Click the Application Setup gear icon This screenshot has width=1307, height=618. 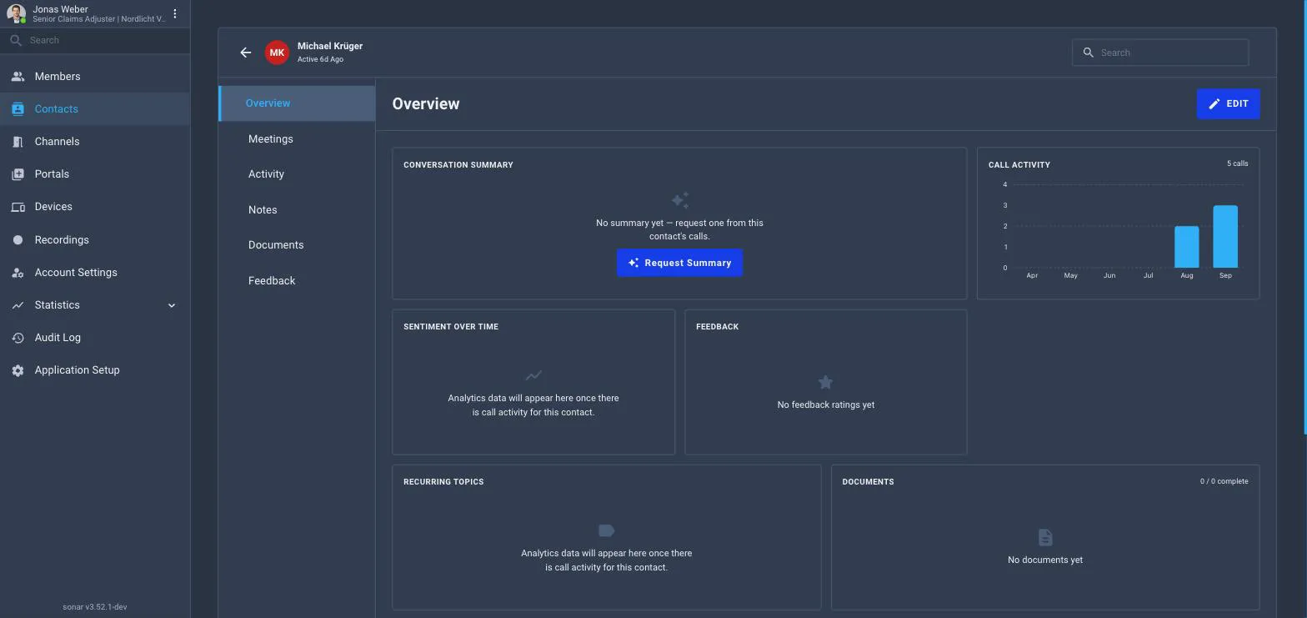click(18, 370)
